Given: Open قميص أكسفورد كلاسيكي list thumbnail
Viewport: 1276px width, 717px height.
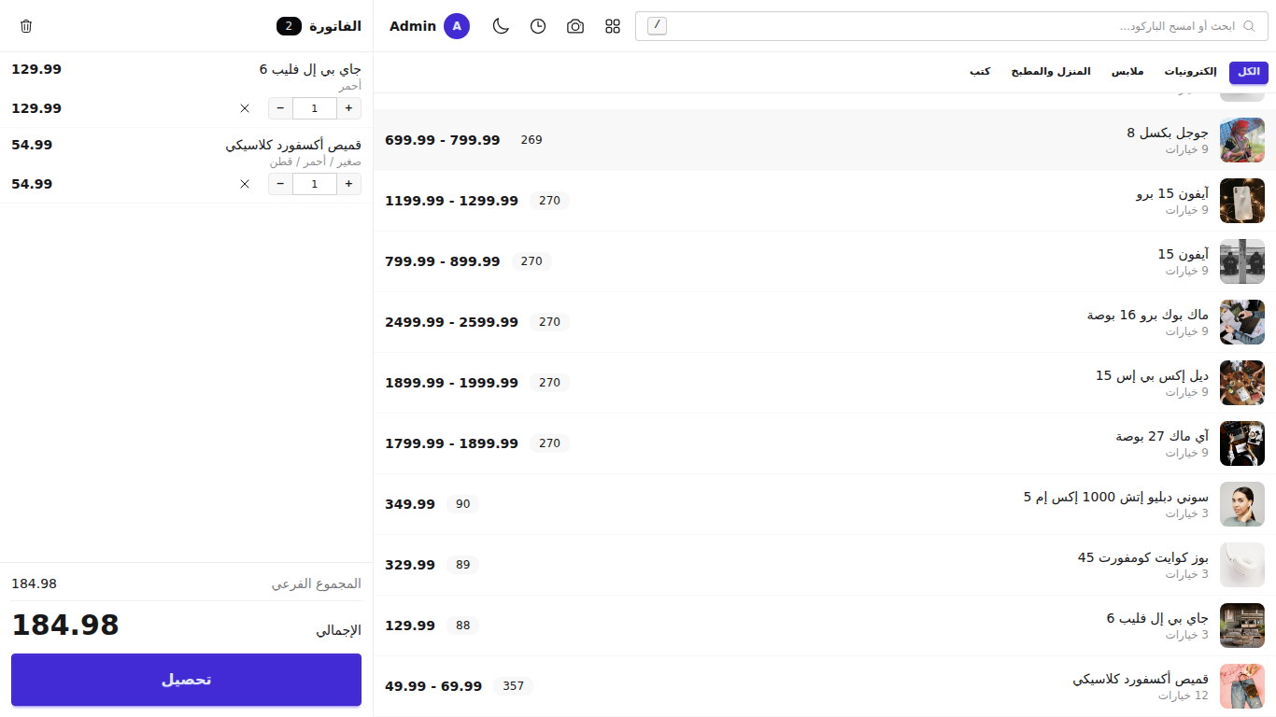Looking at the screenshot, I should point(1242,686).
